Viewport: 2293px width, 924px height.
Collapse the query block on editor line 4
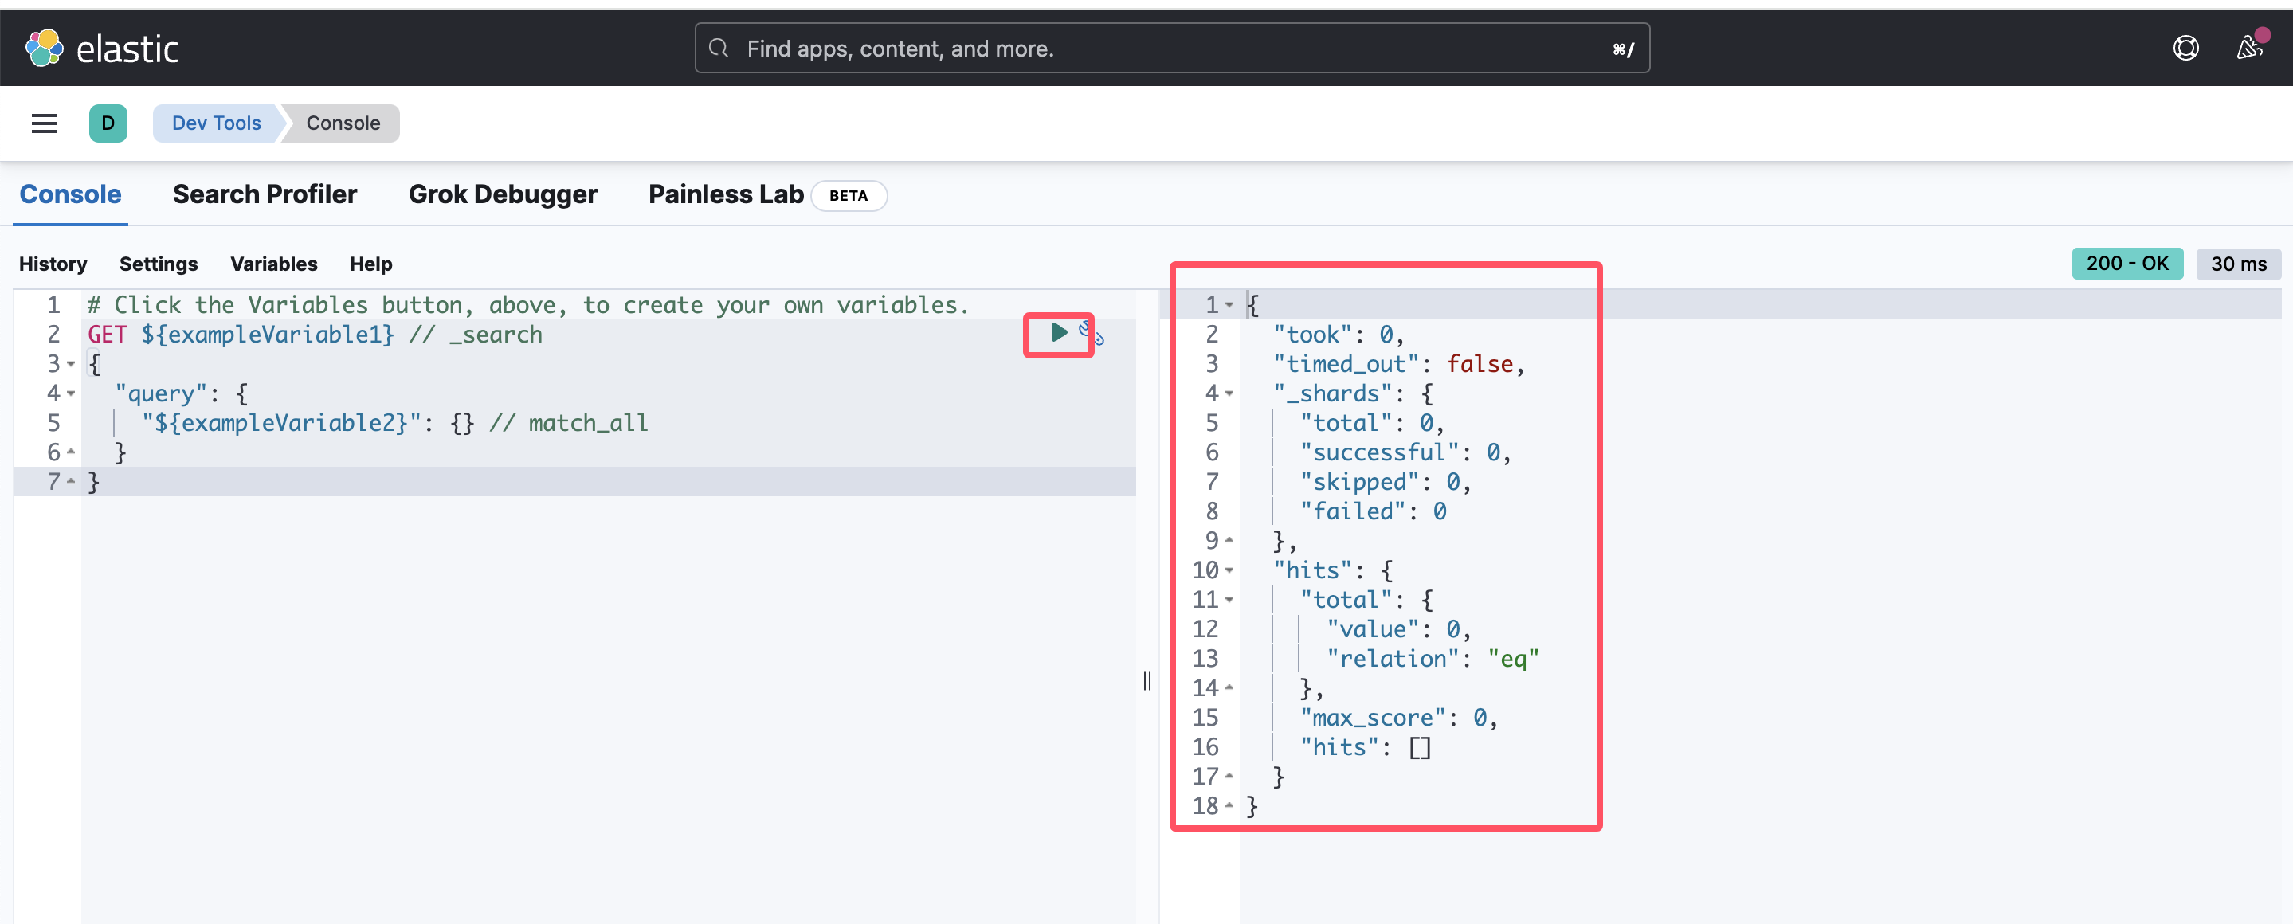pyautogui.click(x=71, y=393)
